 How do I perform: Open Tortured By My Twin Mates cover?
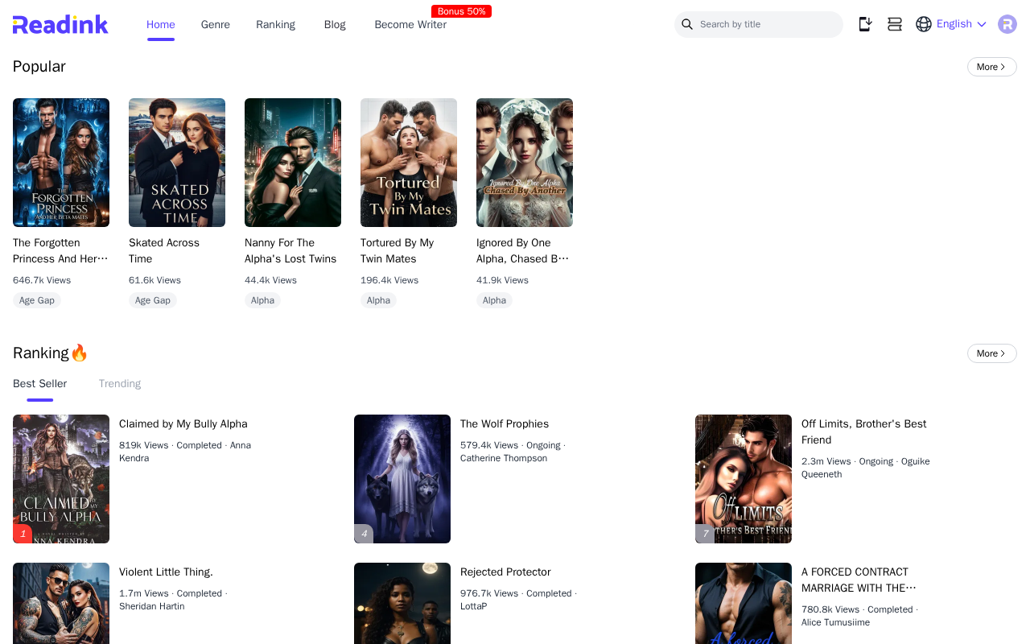pyautogui.click(x=409, y=163)
